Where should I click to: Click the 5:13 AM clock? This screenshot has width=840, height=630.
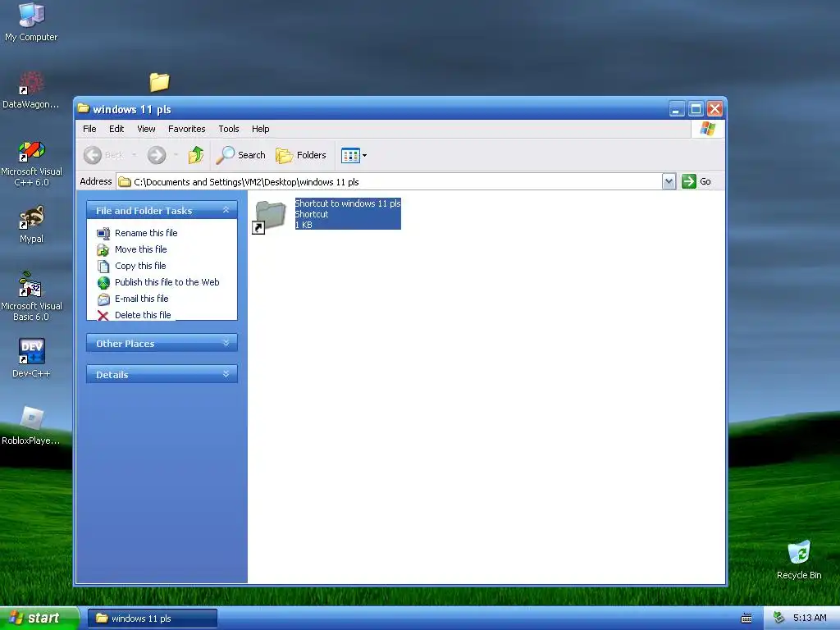[810, 619]
